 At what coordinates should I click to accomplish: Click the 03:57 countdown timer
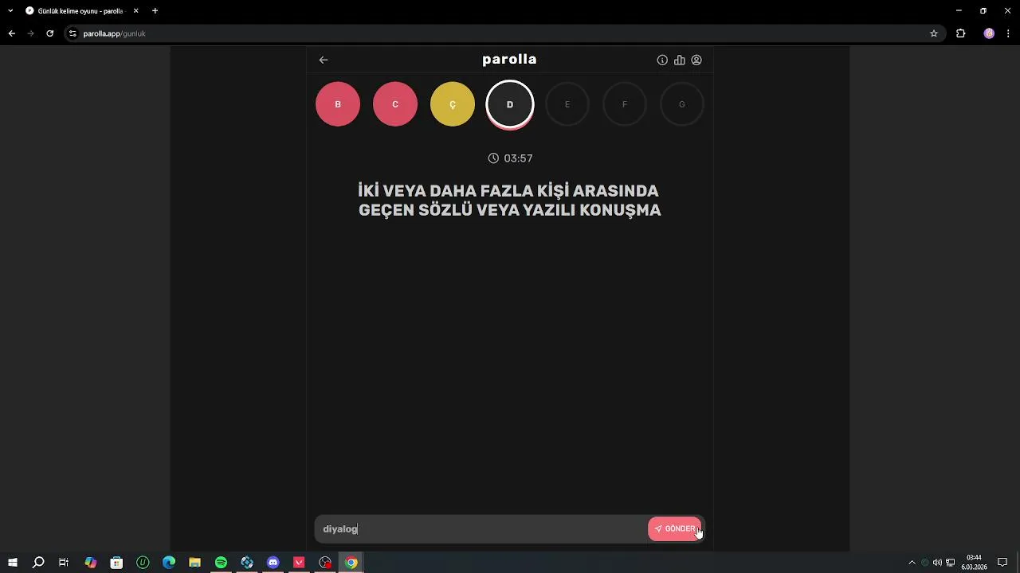point(510,158)
